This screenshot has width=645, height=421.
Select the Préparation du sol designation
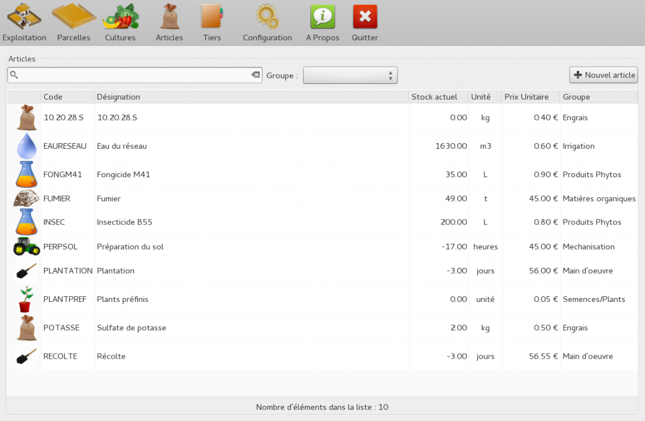tap(130, 246)
